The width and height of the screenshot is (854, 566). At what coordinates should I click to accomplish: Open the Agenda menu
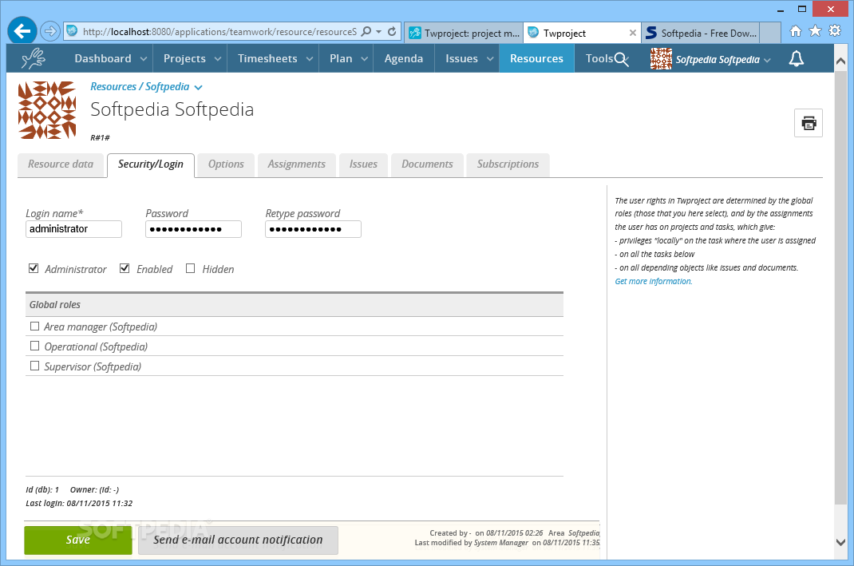tap(404, 58)
